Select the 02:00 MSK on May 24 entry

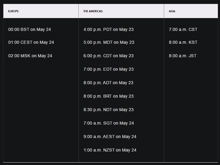[x=30, y=56]
